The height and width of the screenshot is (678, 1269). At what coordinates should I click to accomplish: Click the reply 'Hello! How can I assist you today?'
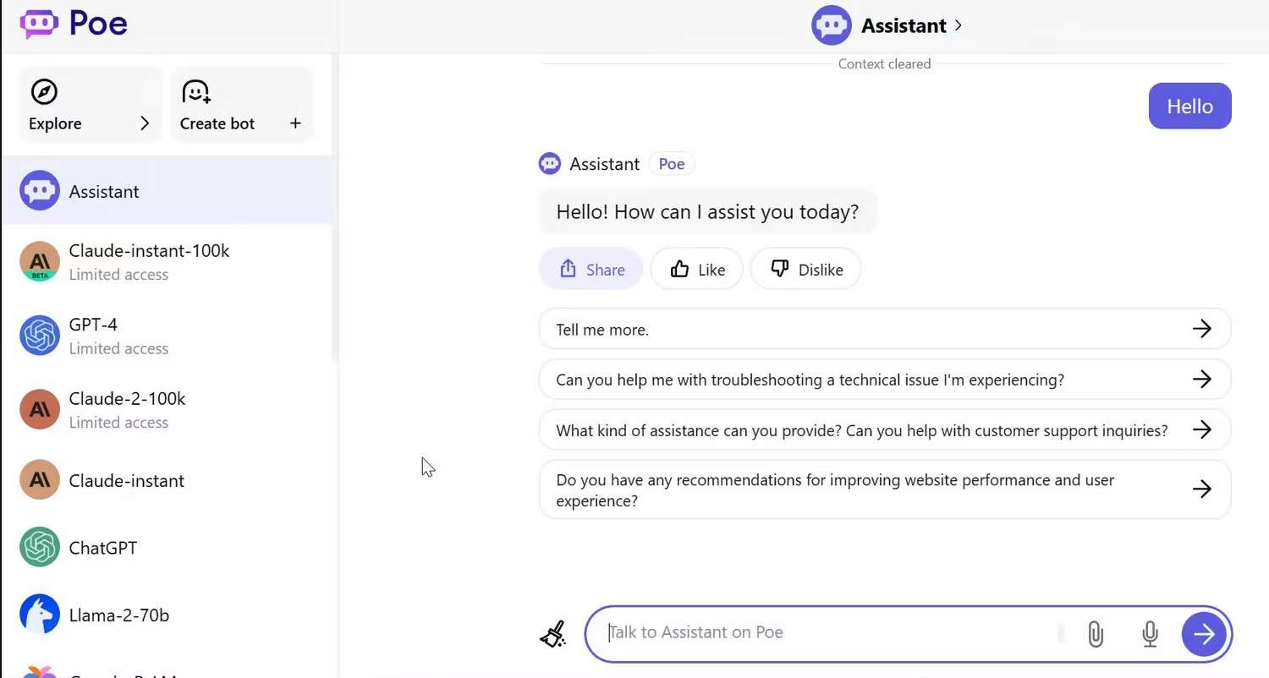(707, 211)
